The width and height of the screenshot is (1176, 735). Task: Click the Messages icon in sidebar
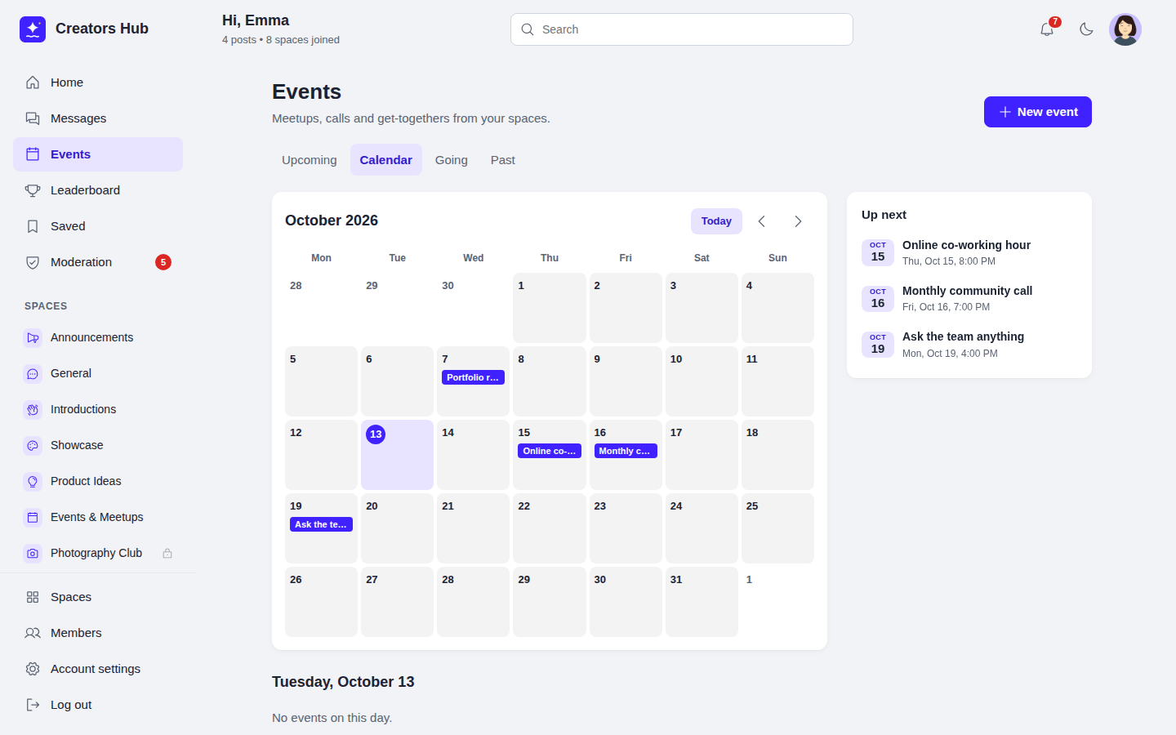(x=33, y=118)
